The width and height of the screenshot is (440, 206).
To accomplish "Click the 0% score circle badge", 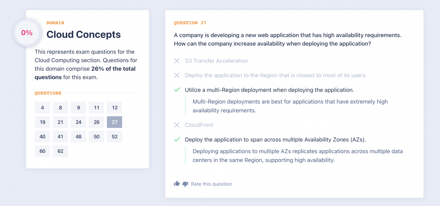I will pos(27,33).
